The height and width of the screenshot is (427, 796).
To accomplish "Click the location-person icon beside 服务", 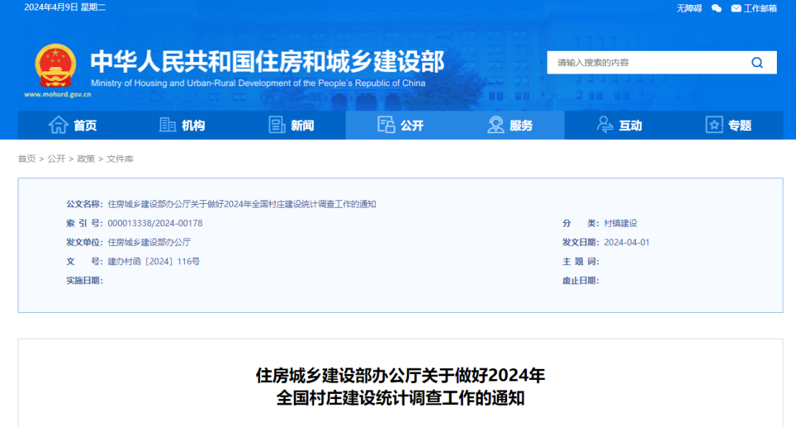I will [495, 125].
